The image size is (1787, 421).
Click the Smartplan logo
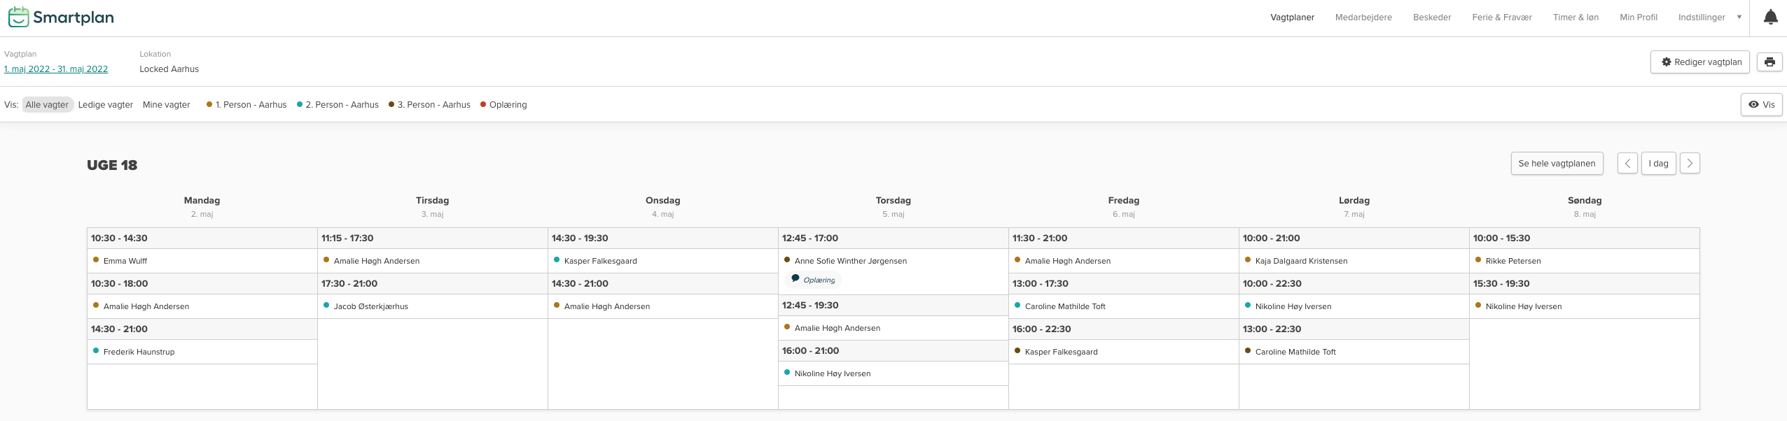coord(61,17)
